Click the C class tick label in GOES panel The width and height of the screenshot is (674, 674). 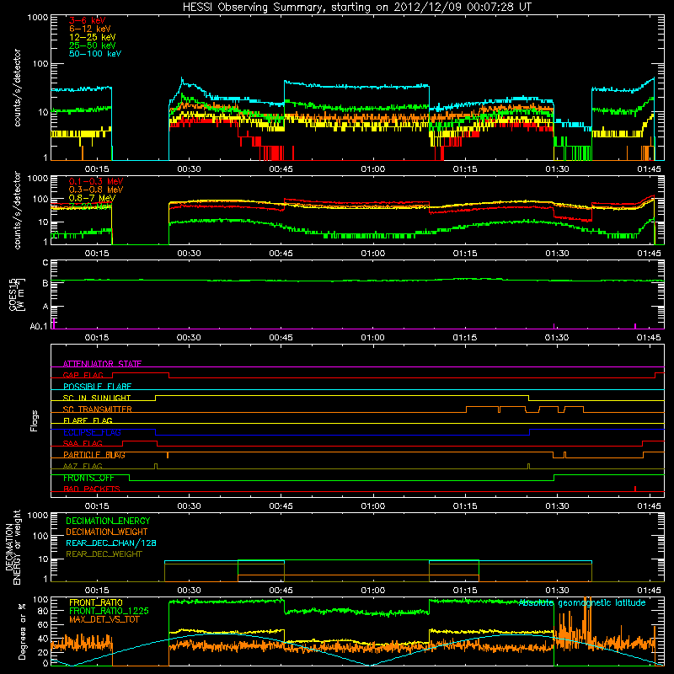click(45, 263)
